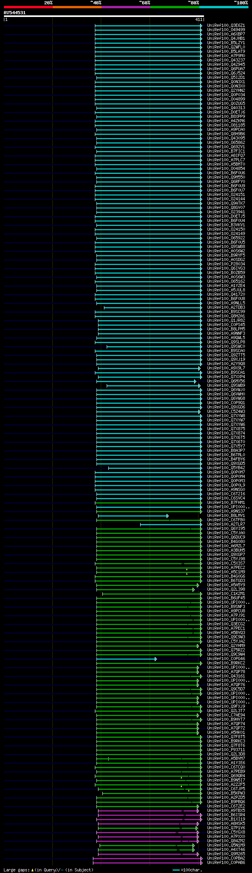Screen dimensions: 252x873
Task: Select hit UniRef100_A9TBX5
Action: pos(226,811)
